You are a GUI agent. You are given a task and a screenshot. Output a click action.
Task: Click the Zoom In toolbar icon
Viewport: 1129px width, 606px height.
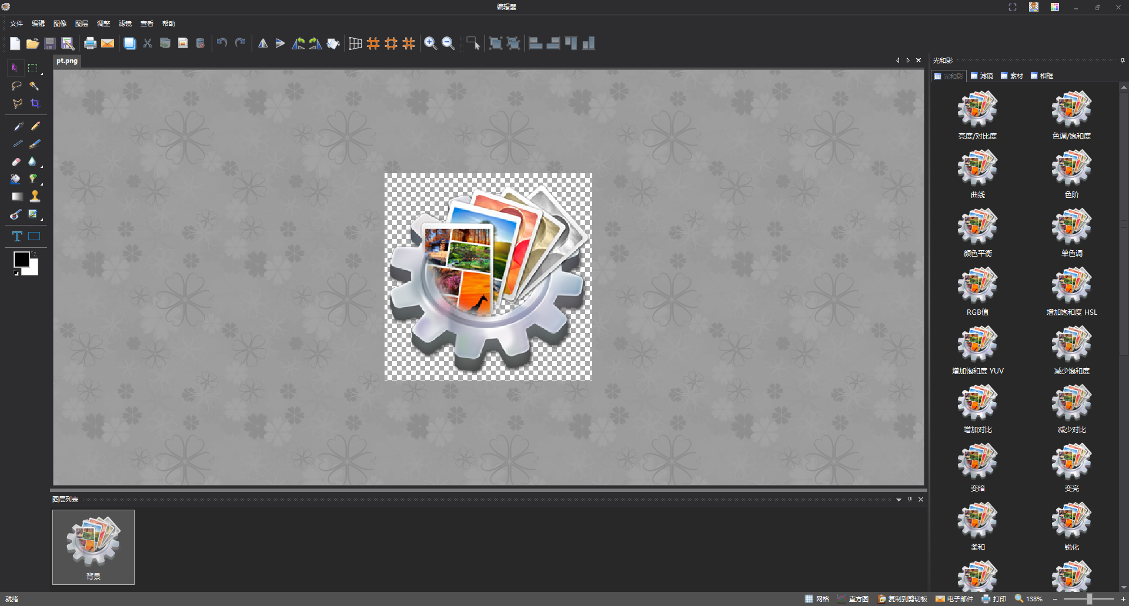click(x=430, y=43)
